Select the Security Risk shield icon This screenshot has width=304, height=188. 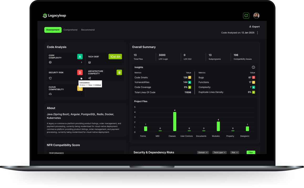[50, 78]
